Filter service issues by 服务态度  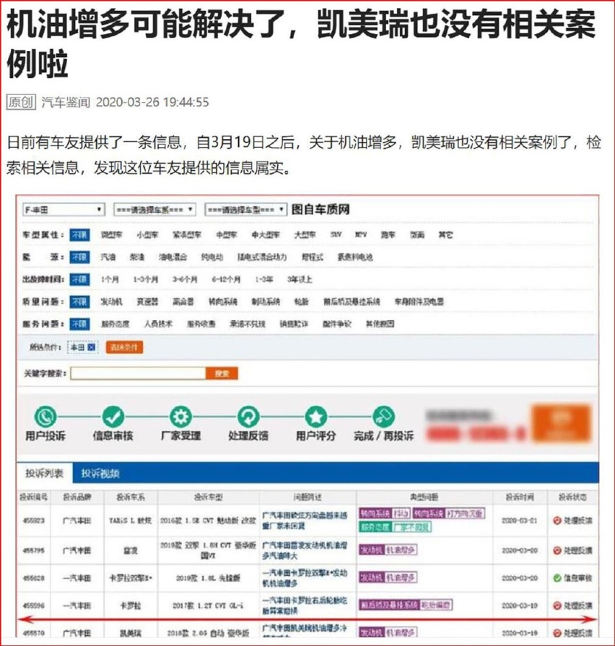coord(115,324)
